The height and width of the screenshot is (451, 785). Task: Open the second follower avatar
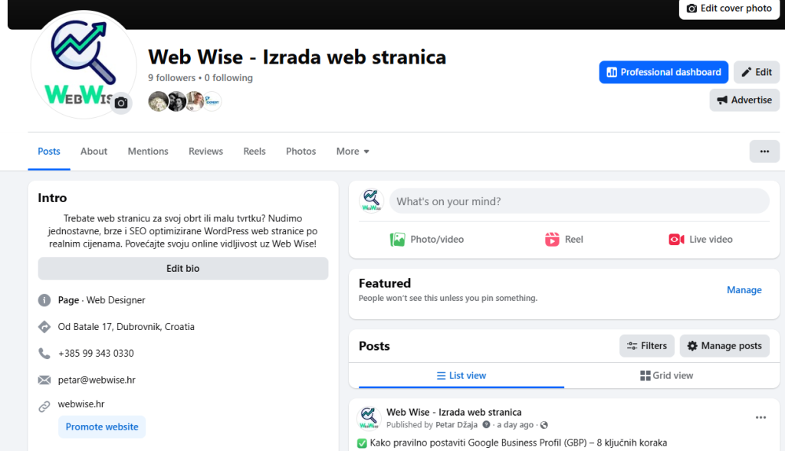(x=176, y=102)
